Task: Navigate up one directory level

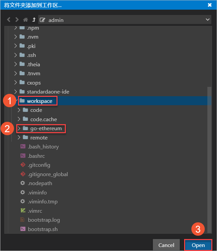Action: click(34, 20)
